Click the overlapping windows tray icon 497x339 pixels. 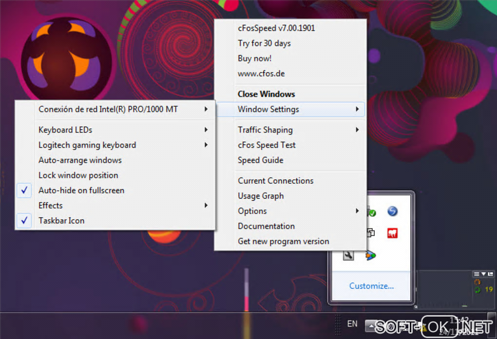(370, 233)
